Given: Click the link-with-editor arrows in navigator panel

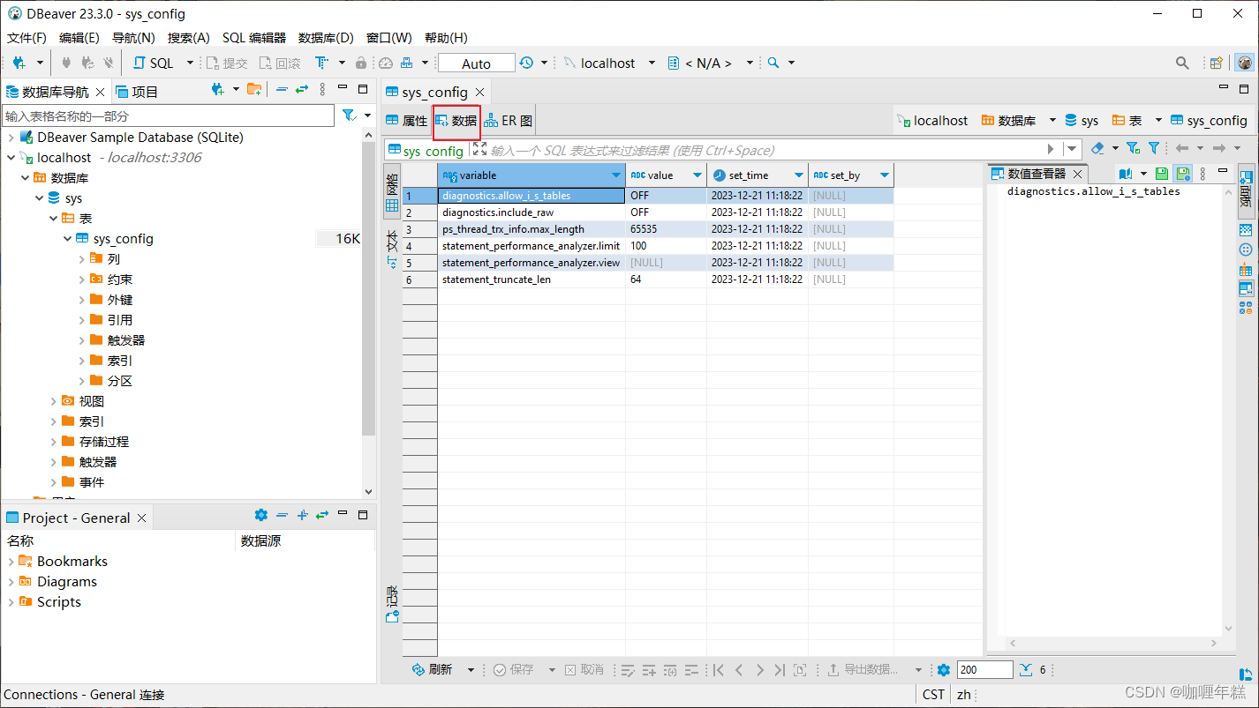Looking at the screenshot, I should coord(302,90).
